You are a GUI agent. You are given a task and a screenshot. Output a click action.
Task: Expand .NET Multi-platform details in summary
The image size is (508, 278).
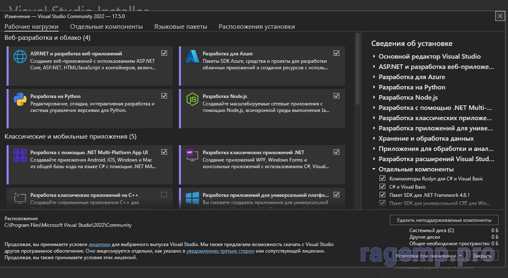(x=374, y=107)
